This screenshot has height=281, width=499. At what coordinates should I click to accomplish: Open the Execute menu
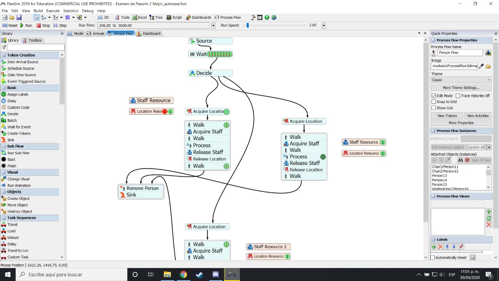[53, 11]
